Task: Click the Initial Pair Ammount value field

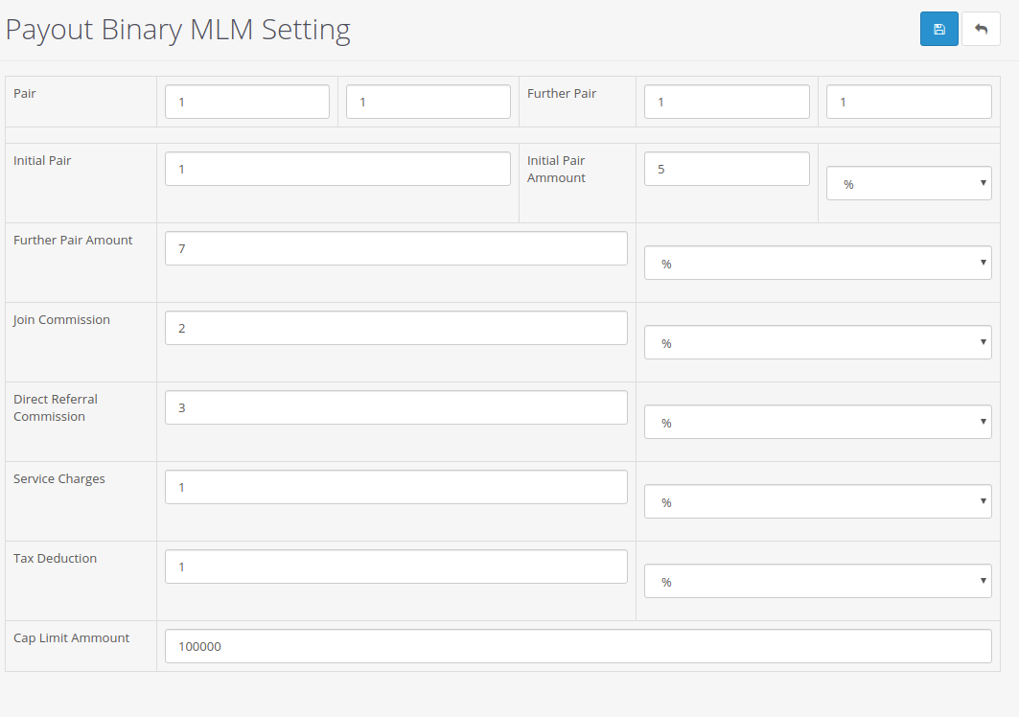Action: pos(726,169)
